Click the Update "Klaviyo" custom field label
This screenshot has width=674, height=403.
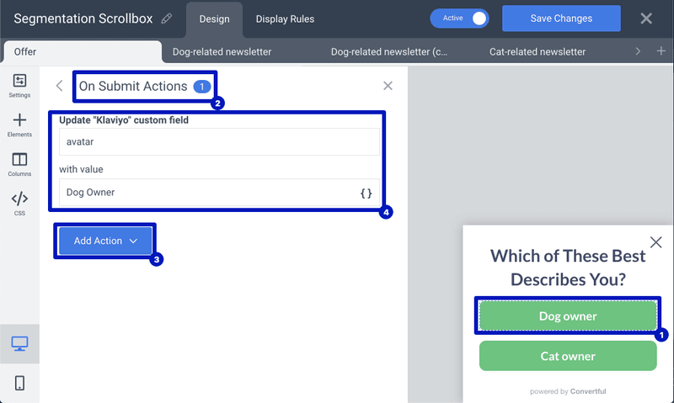click(x=124, y=120)
